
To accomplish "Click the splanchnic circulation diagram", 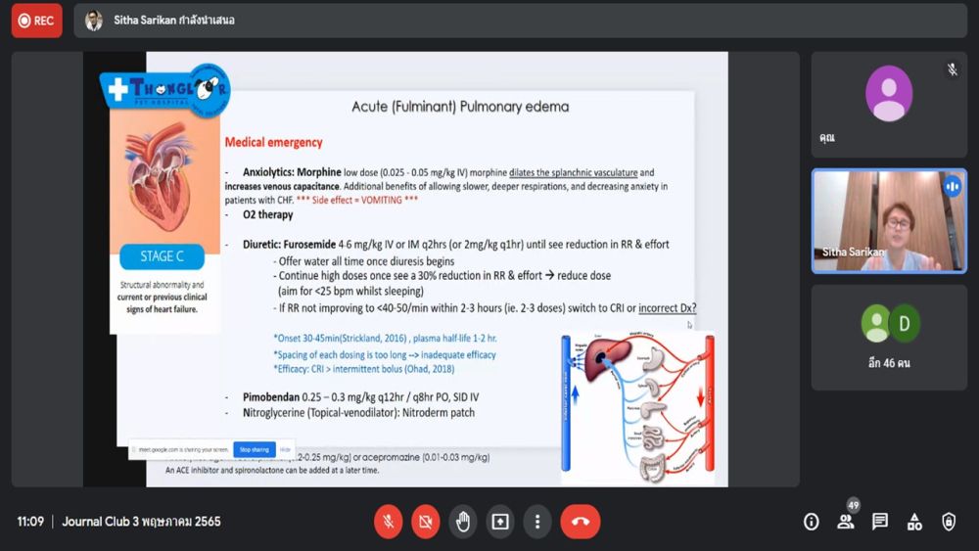I will click(x=637, y=409).
